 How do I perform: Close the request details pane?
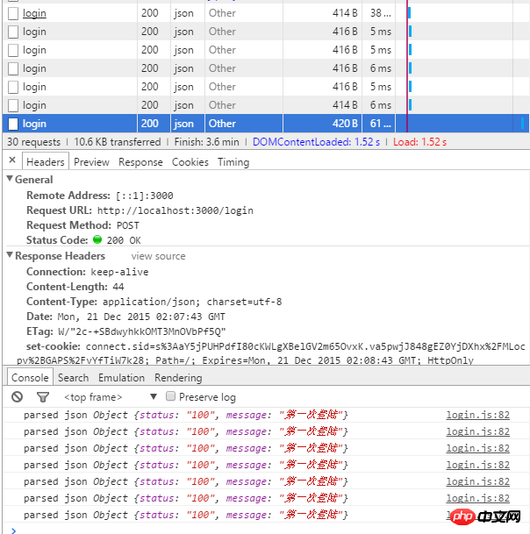(12, 160)
